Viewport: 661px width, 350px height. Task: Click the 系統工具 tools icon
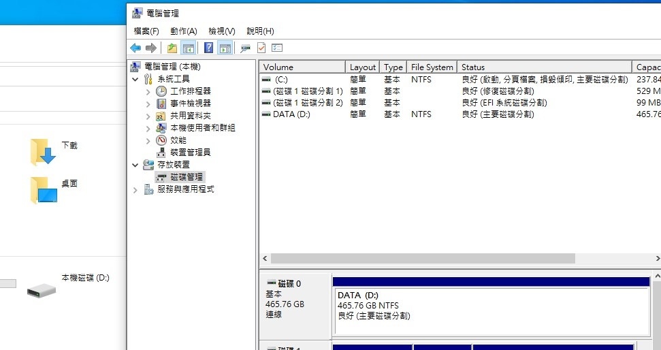pos(148,79)
